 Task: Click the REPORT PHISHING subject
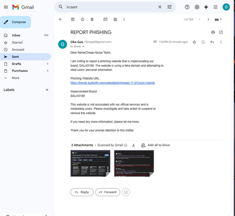[x=91, y=32]
